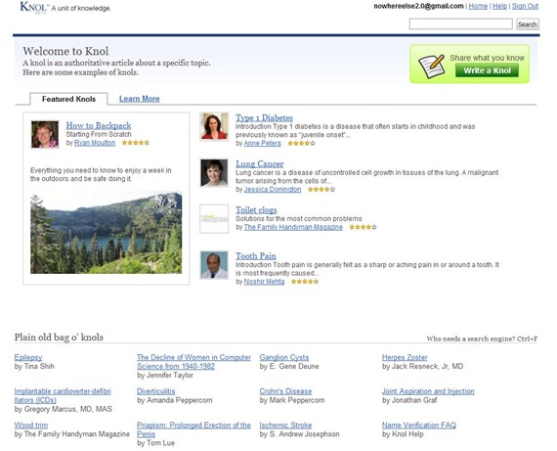The image size is (557, 451).
Task: Click 'by Tom Lue' author text
Action: click(156, 443)
